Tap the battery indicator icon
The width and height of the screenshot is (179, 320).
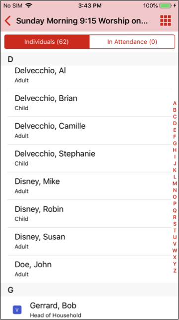click(x=165, y=5)
